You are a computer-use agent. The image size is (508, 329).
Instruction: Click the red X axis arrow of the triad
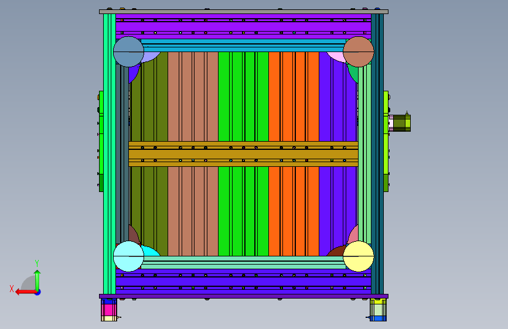tap(26, 292)
